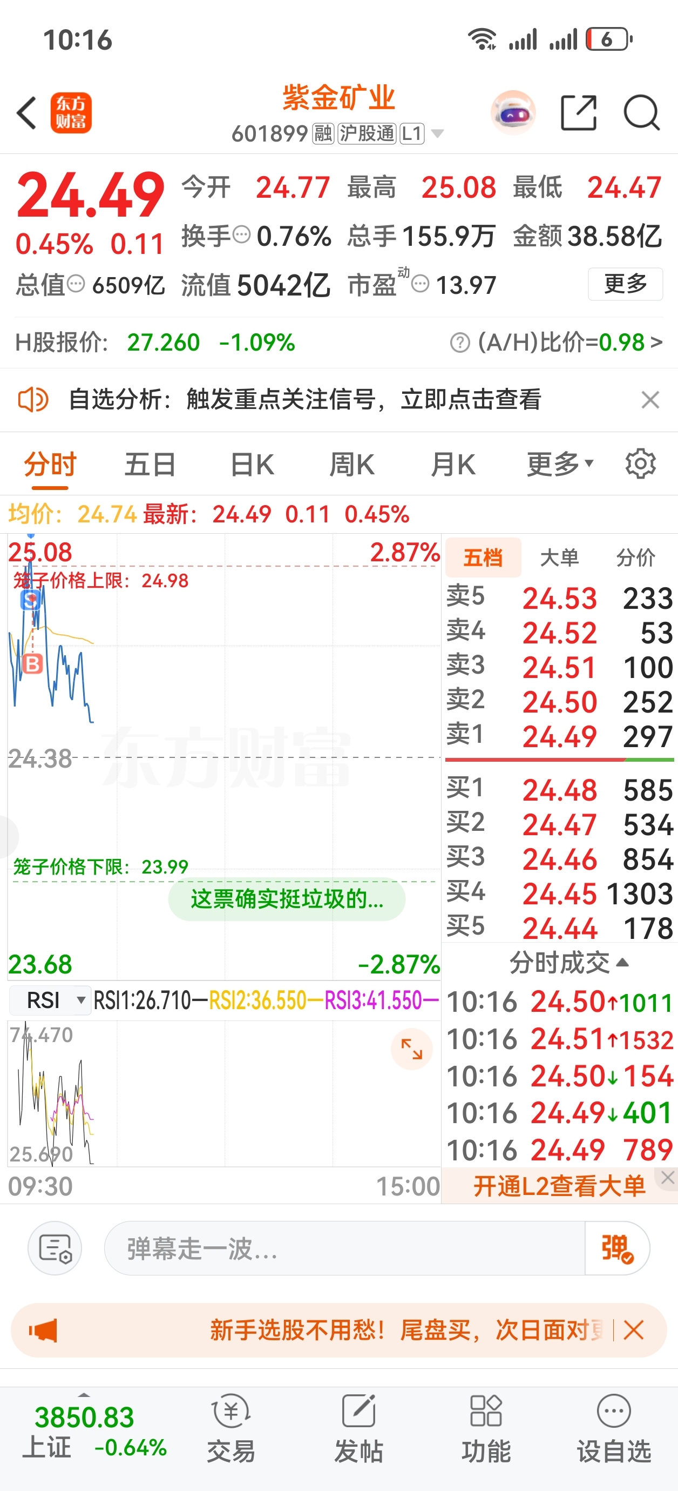Close the 新手选股 promo banner

click(x=633, y=1330)
